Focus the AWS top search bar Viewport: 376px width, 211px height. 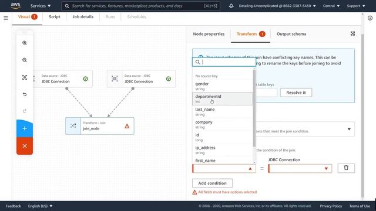tap(140, 6)
